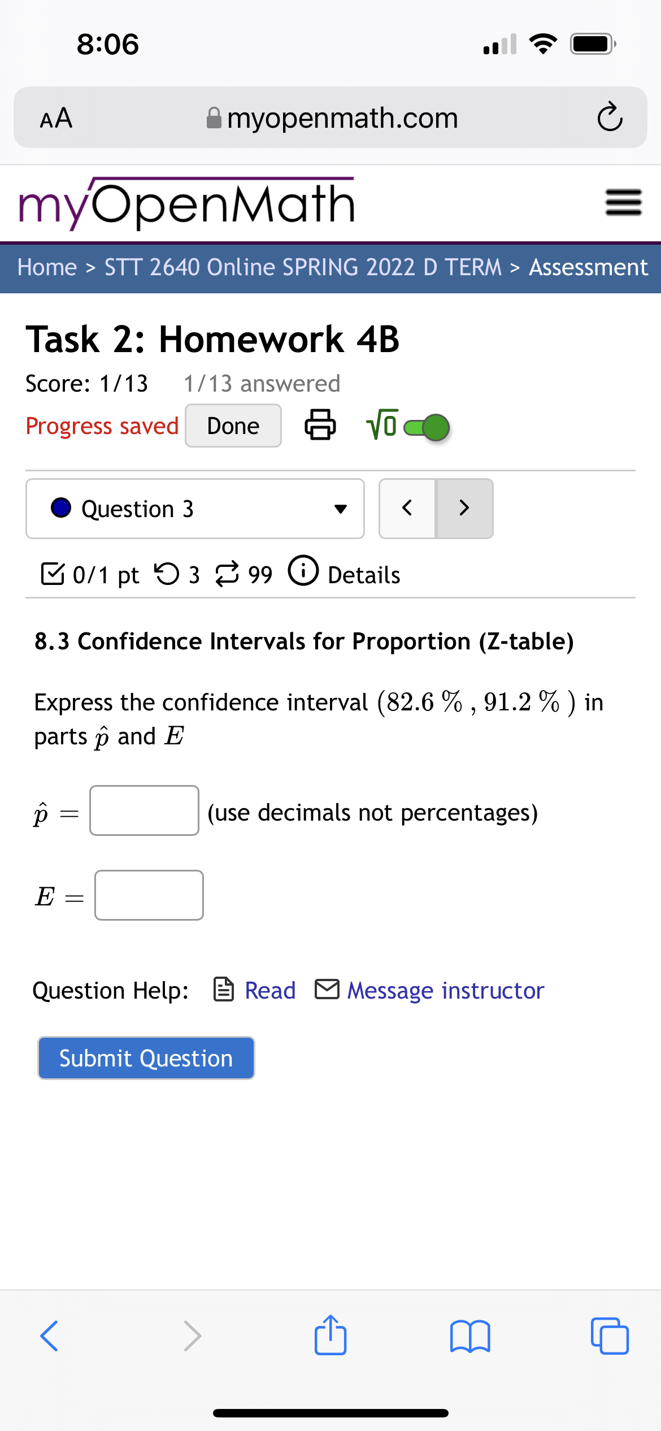Share the page via the share icon

pyautogui.click(x=330, y=1335)
